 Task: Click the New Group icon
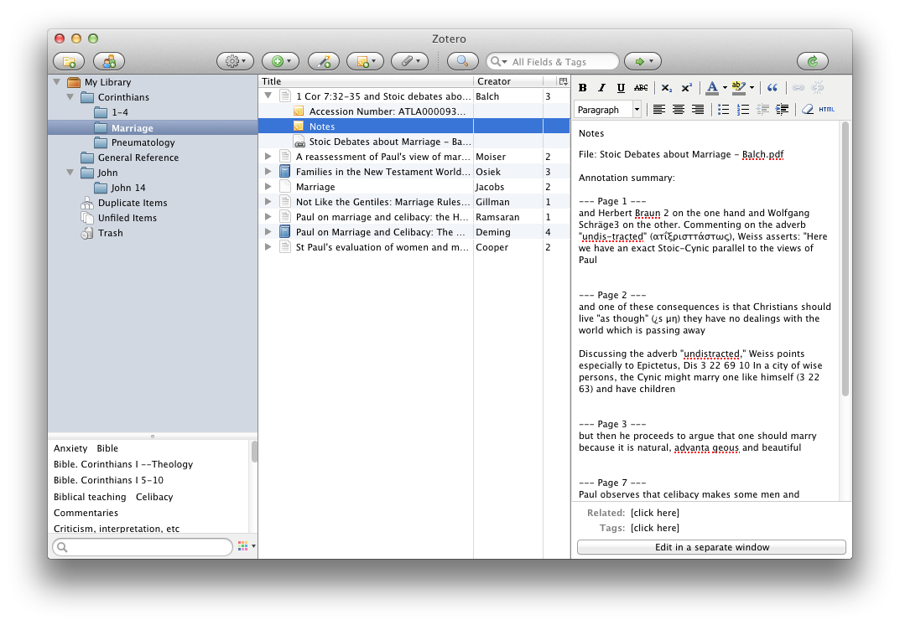[x=109, y=61]
